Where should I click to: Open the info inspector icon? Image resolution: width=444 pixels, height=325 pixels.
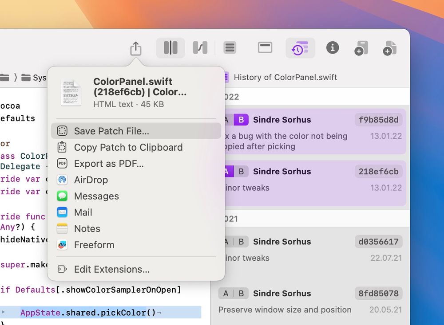(x=333, y=47)
